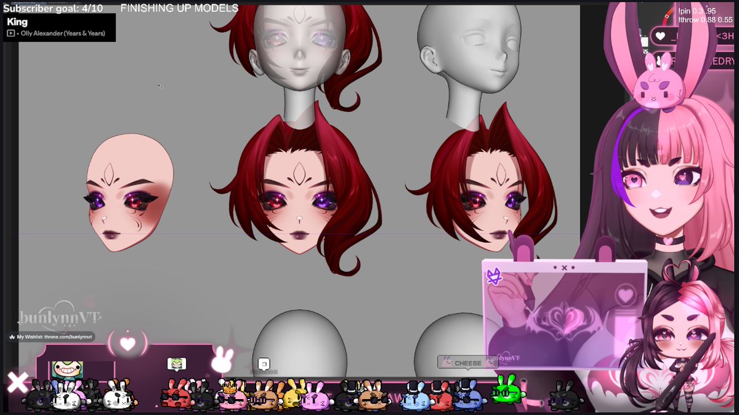Click the 'Subscriber goal: 4/10' text
The height and width of the screenshot is (415, 739).
52,9
